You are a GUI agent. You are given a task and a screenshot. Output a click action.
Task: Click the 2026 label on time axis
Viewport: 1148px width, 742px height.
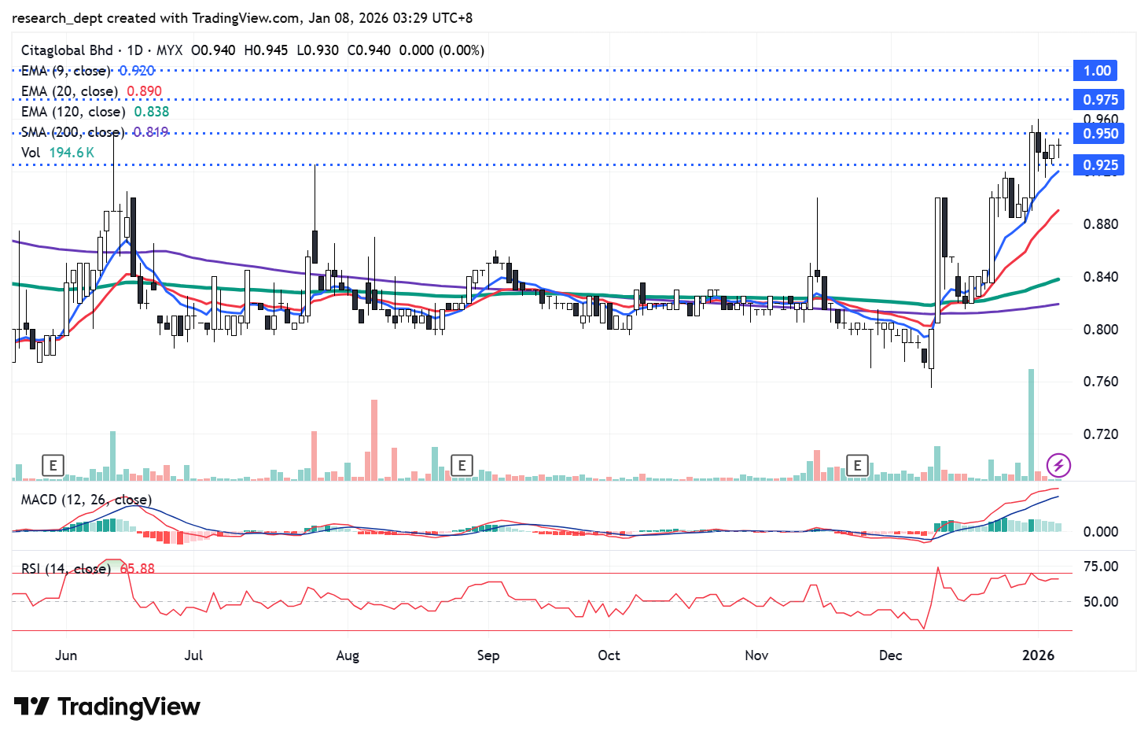(1038, 655)
